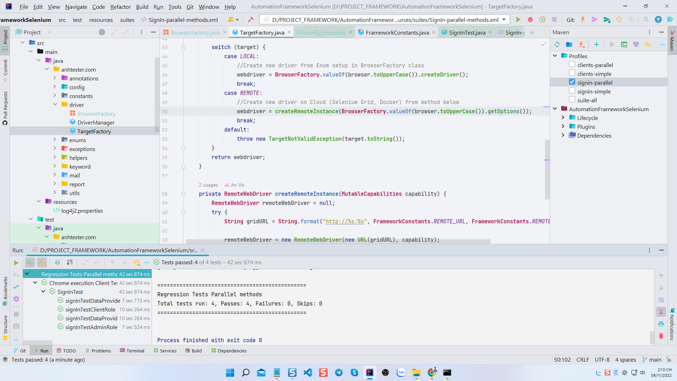Open Visual Studio Code from taskbar

[x=307, y=373]
